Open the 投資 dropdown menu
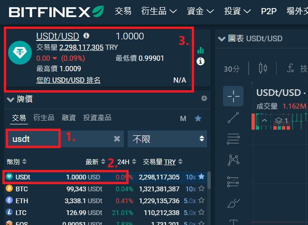This screenshot has height=225, width=308. pos(237,11)
